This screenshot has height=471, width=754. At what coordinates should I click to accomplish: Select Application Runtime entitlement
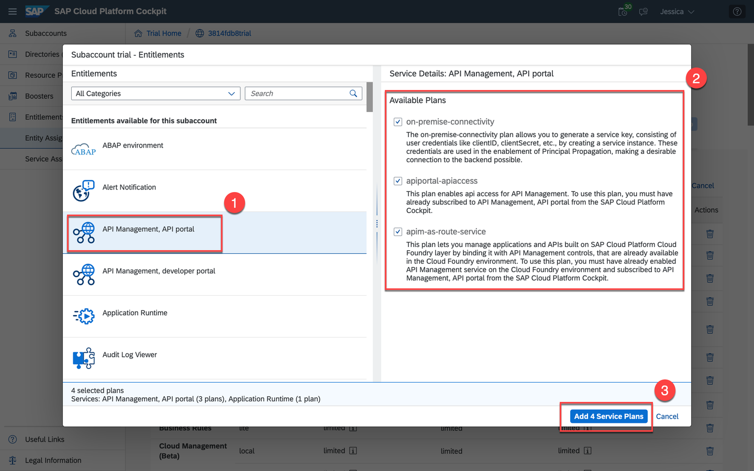pyautogui.click(x=215, y=317)
